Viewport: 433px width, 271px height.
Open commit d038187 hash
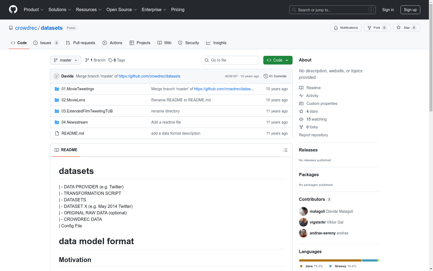click(x=231, y=76)
